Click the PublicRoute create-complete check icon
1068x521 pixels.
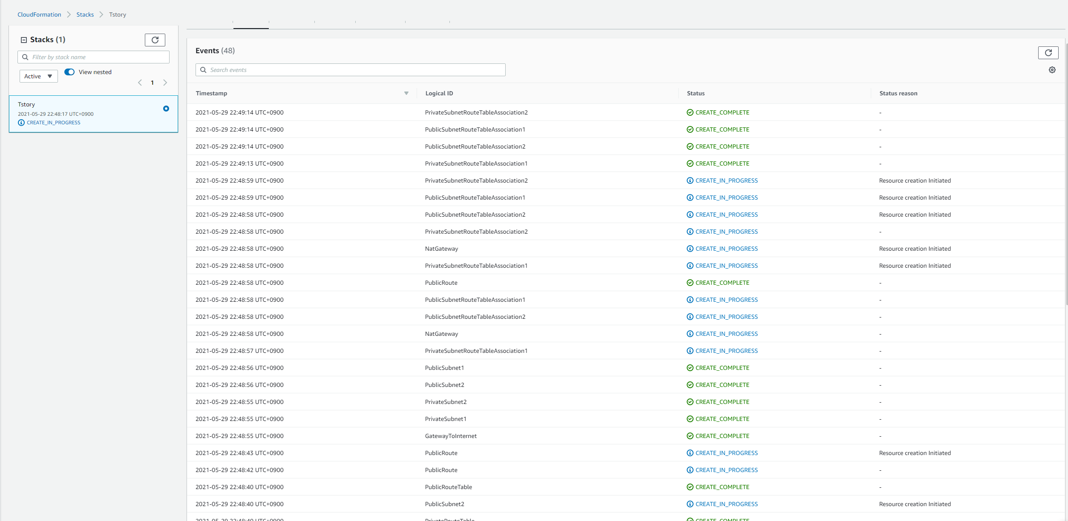click(690, 283)
